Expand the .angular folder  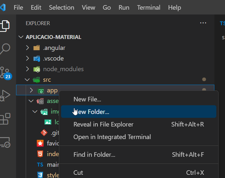coord(28,48)
